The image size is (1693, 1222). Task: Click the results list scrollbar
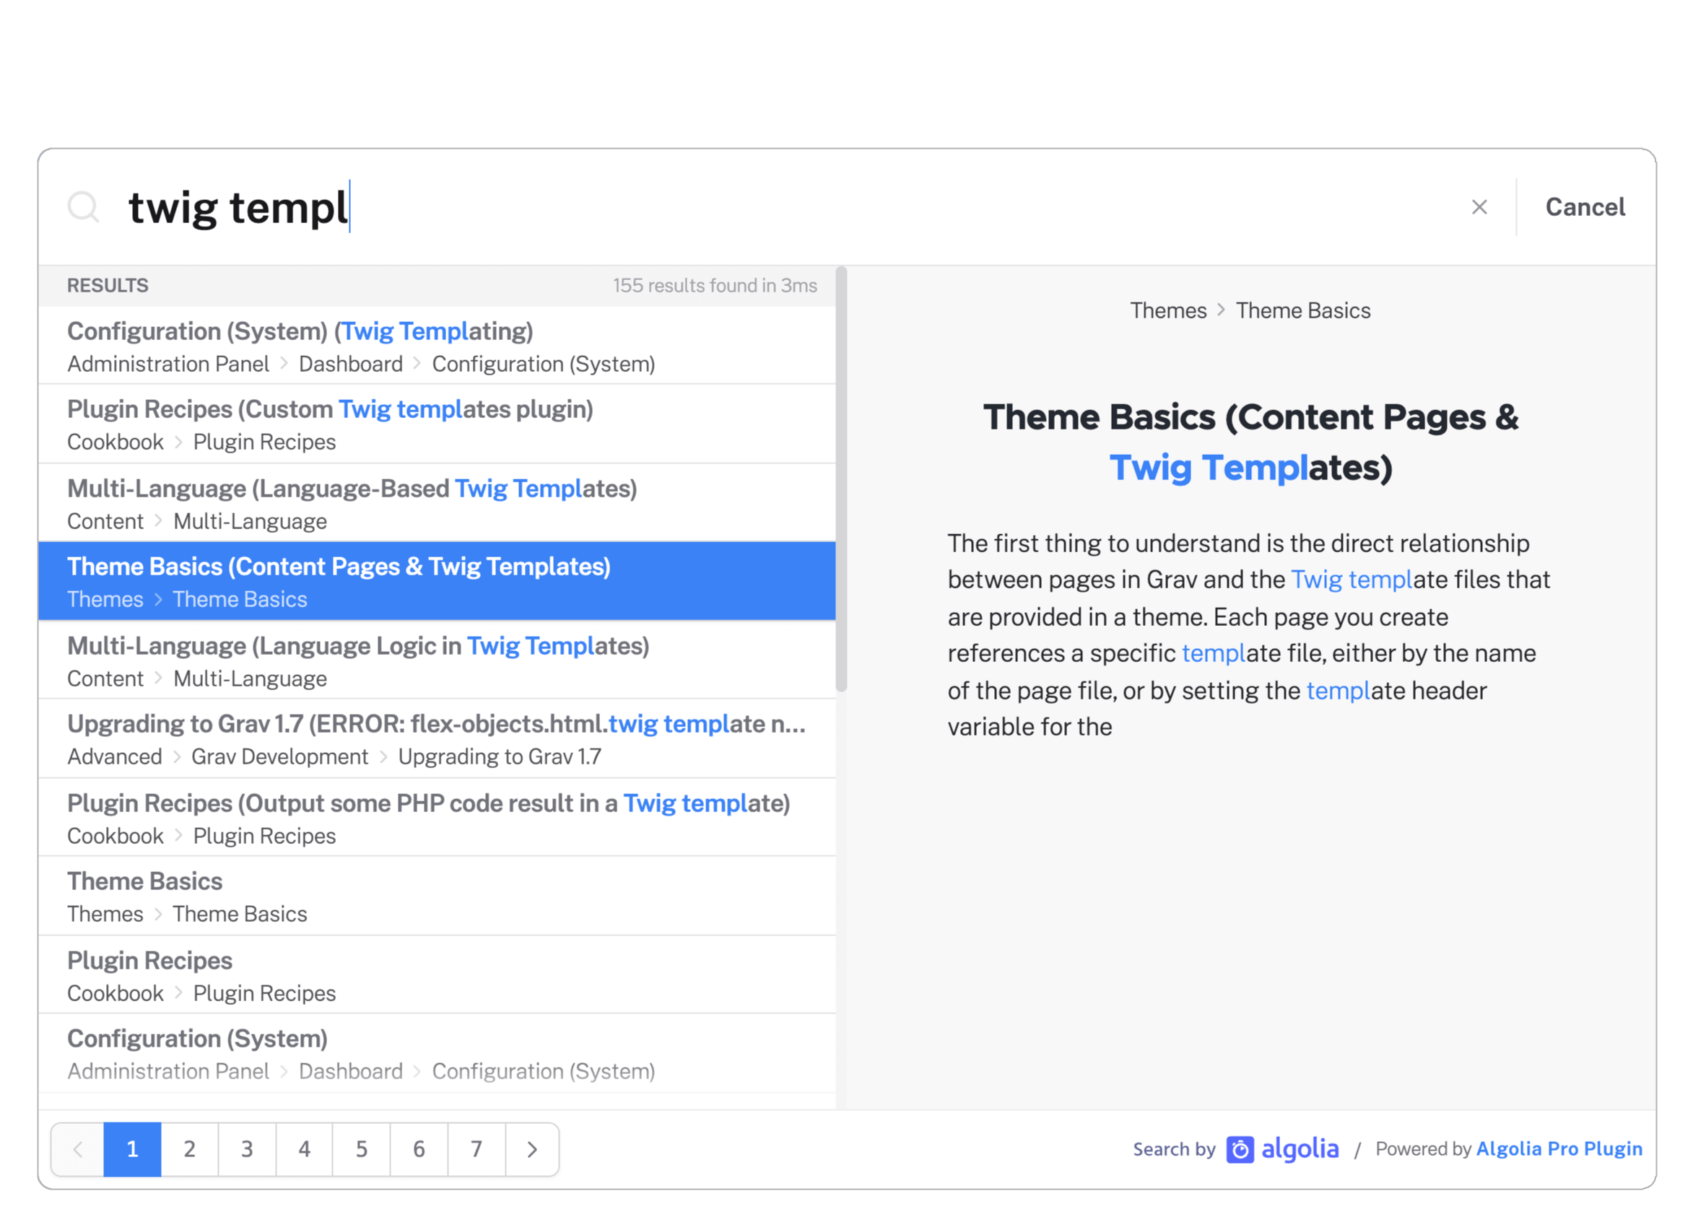(841, 479)
